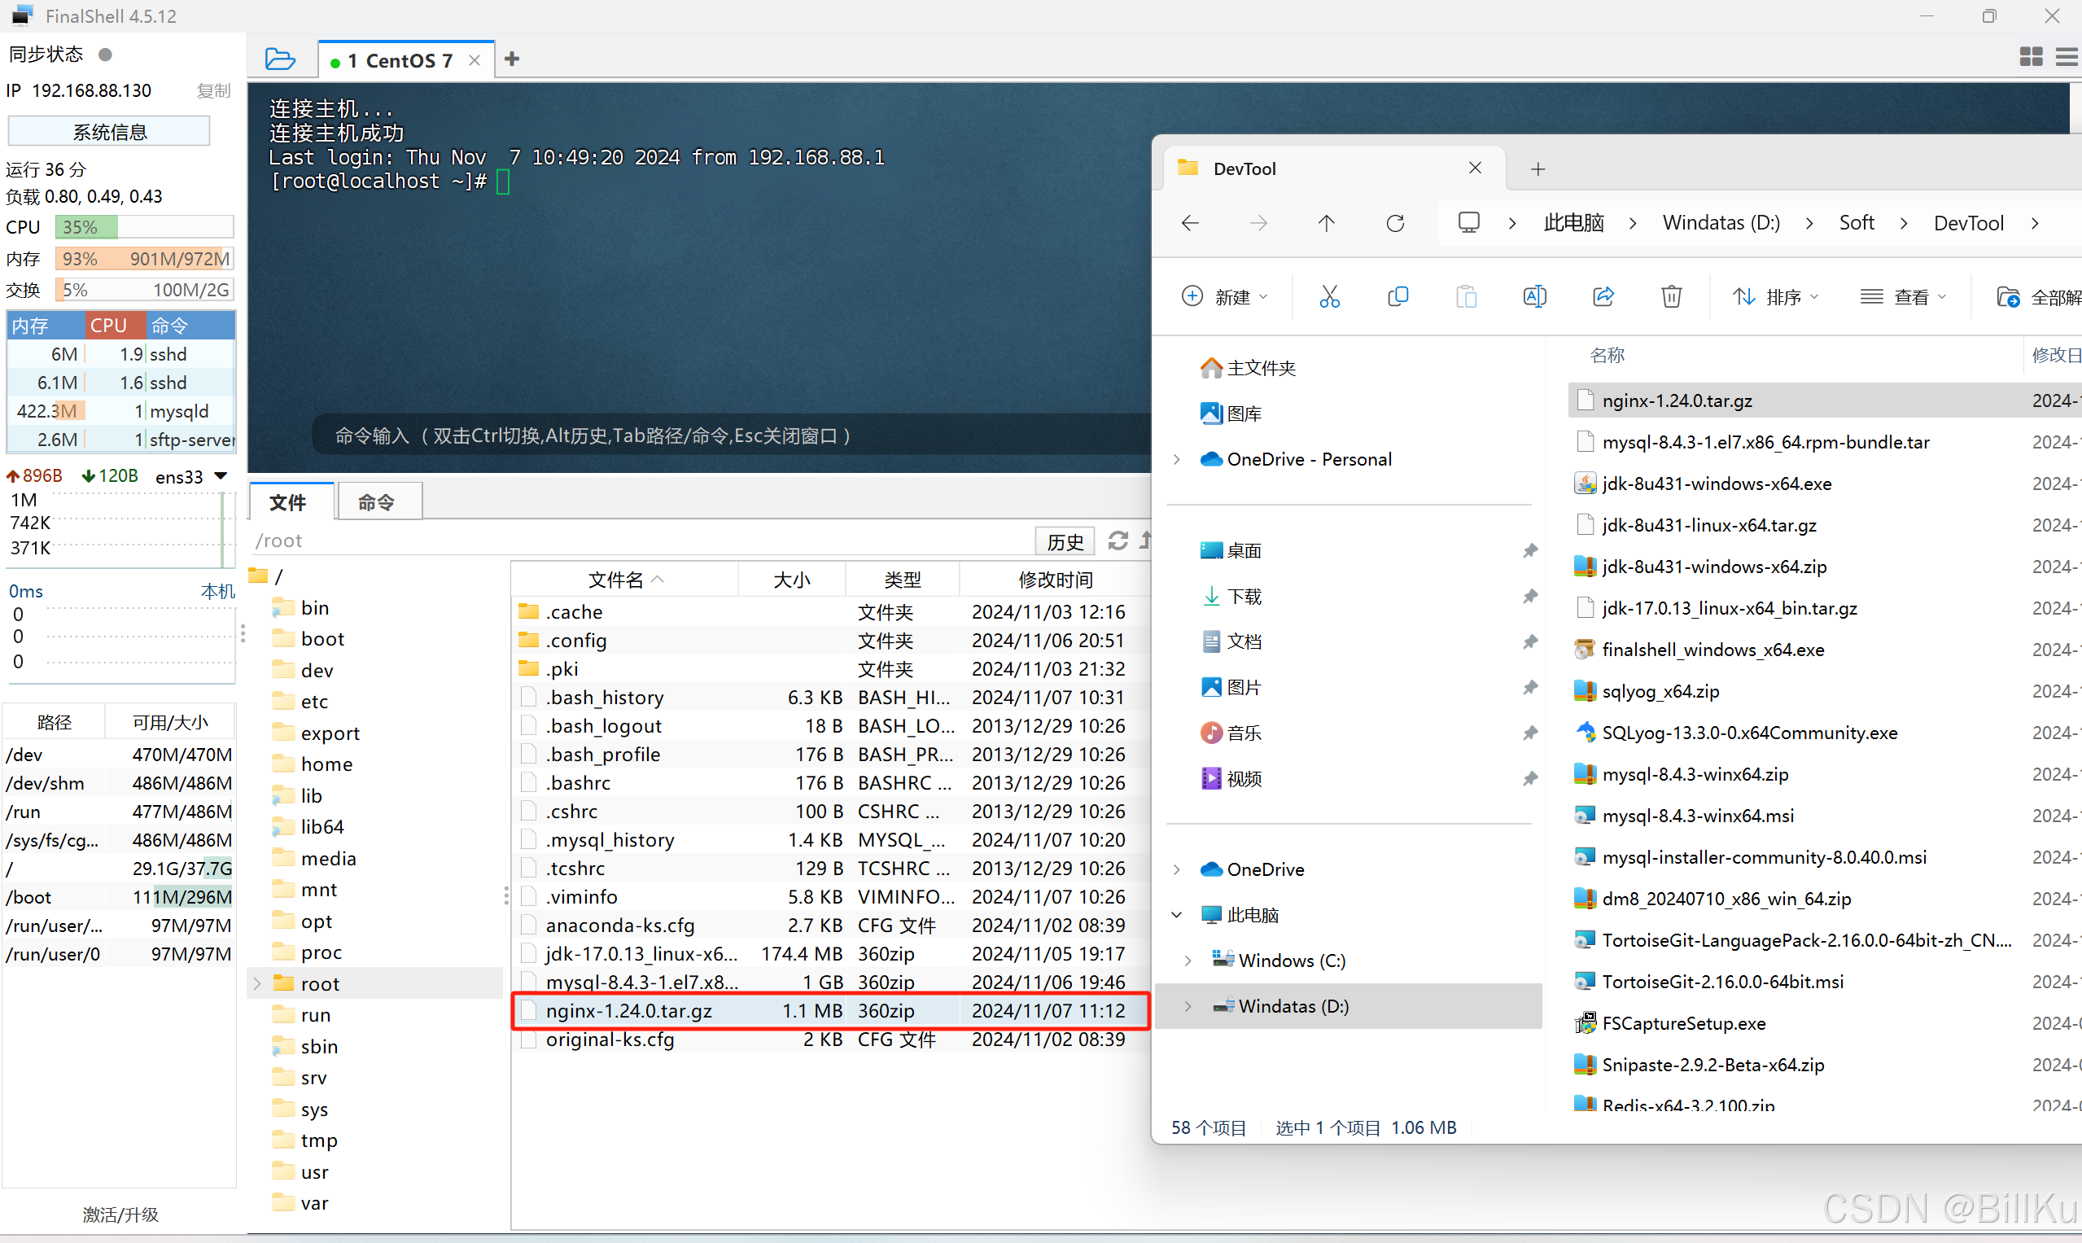The height and width of the screenshot is (1243, 2082).
Task: Click the /root path field
Action: pyautogui.click(x=641, y=541)
